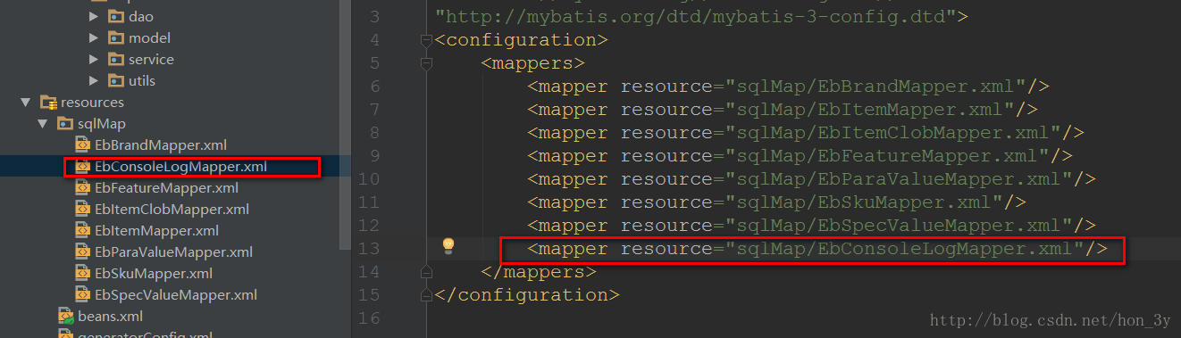Select the model folder icon
1181x338 pixels.
click(115, 37)
